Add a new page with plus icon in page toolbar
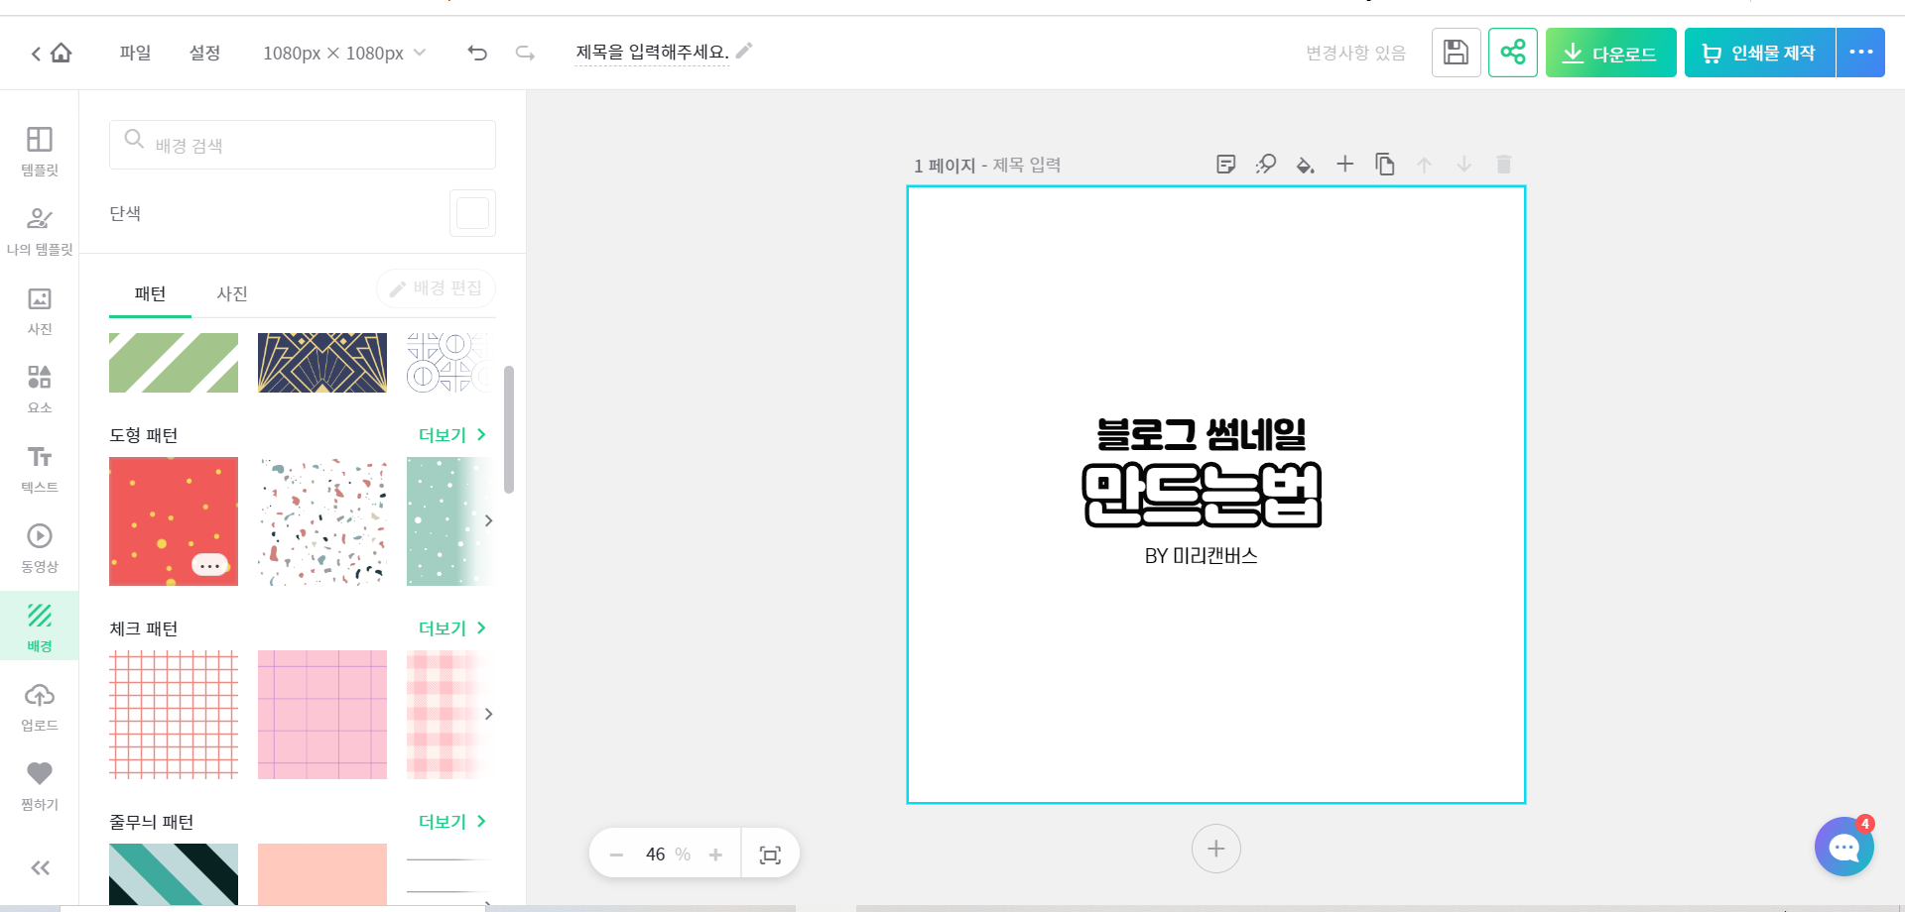Viewport: 1905px width, 912px height. click(1344, 164)
